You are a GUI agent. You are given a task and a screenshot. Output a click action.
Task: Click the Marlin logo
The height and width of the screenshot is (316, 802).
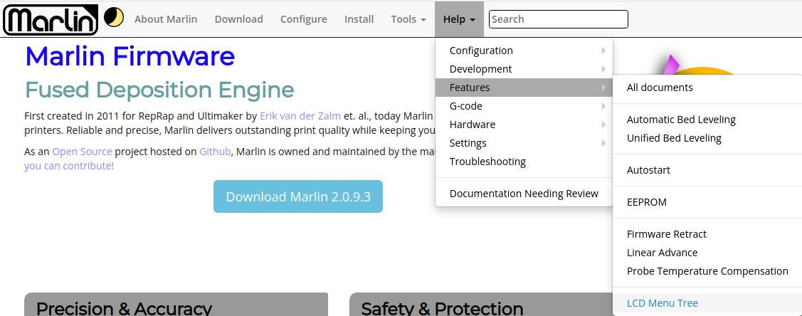(x=50, y=19)
